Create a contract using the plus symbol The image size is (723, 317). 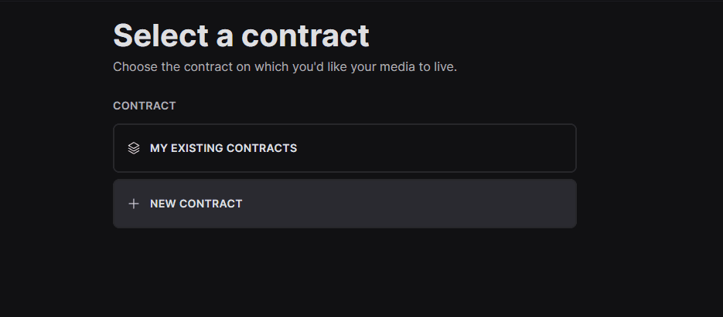[134, 204]
